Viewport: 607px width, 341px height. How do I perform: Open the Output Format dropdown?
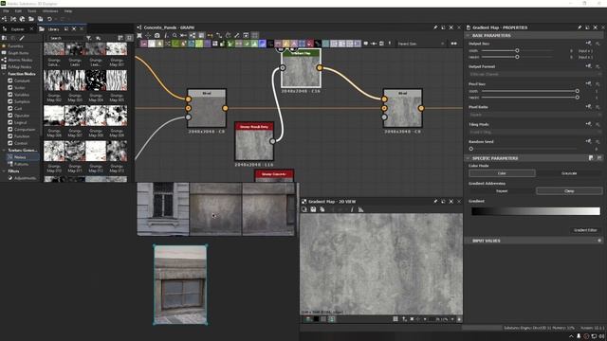pyautogui.click(x=535, y=74)
